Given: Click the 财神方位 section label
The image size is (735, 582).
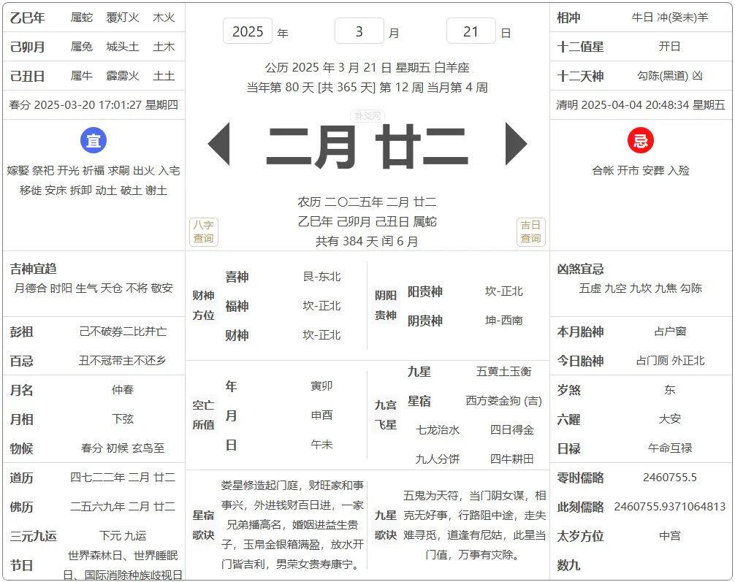Looking at the screenshot, I should click(x=203, y=305).
